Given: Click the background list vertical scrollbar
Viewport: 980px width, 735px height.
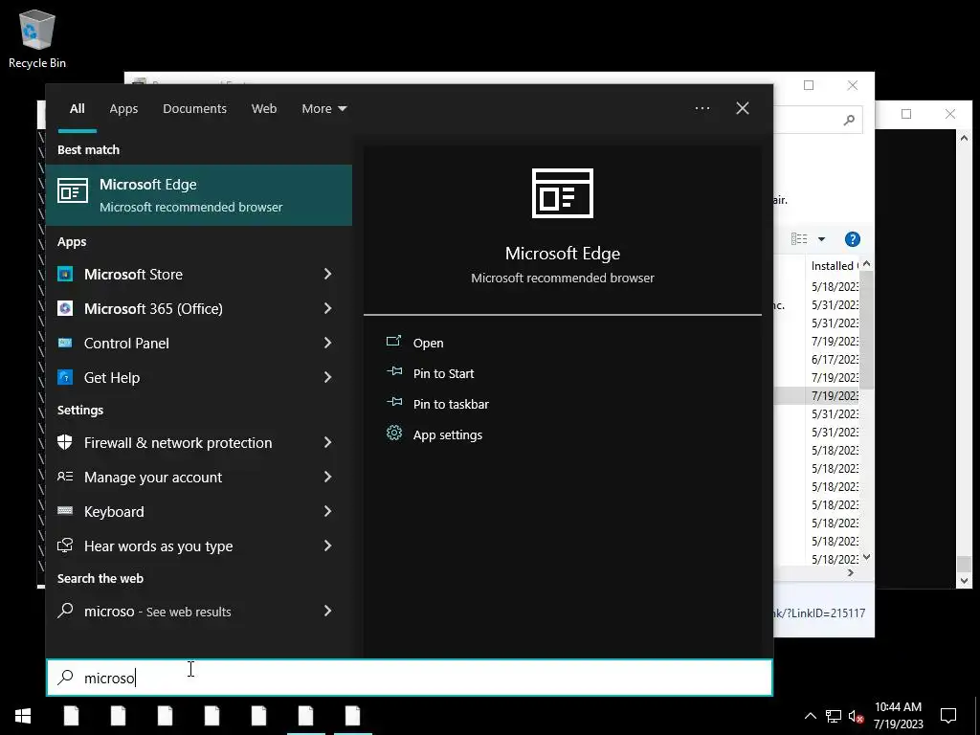Looking at the screenshot, I should [866, 330].
